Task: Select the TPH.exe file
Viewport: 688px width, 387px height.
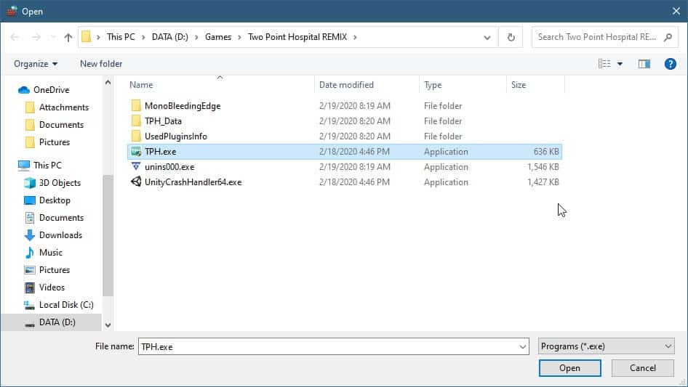Action: tap(345, 152)
